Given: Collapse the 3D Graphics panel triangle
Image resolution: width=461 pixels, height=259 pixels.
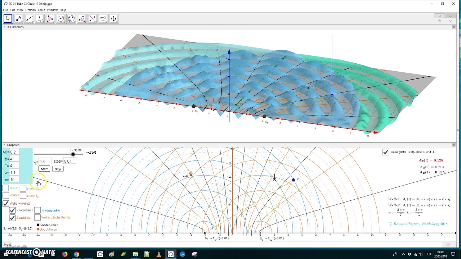Looking at the screenshot, I should pyautogui.click(x=4, y=27).
